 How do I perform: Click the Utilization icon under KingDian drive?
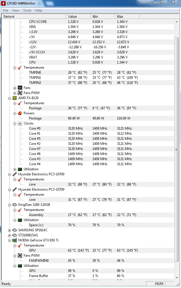(x=20, y=220)
